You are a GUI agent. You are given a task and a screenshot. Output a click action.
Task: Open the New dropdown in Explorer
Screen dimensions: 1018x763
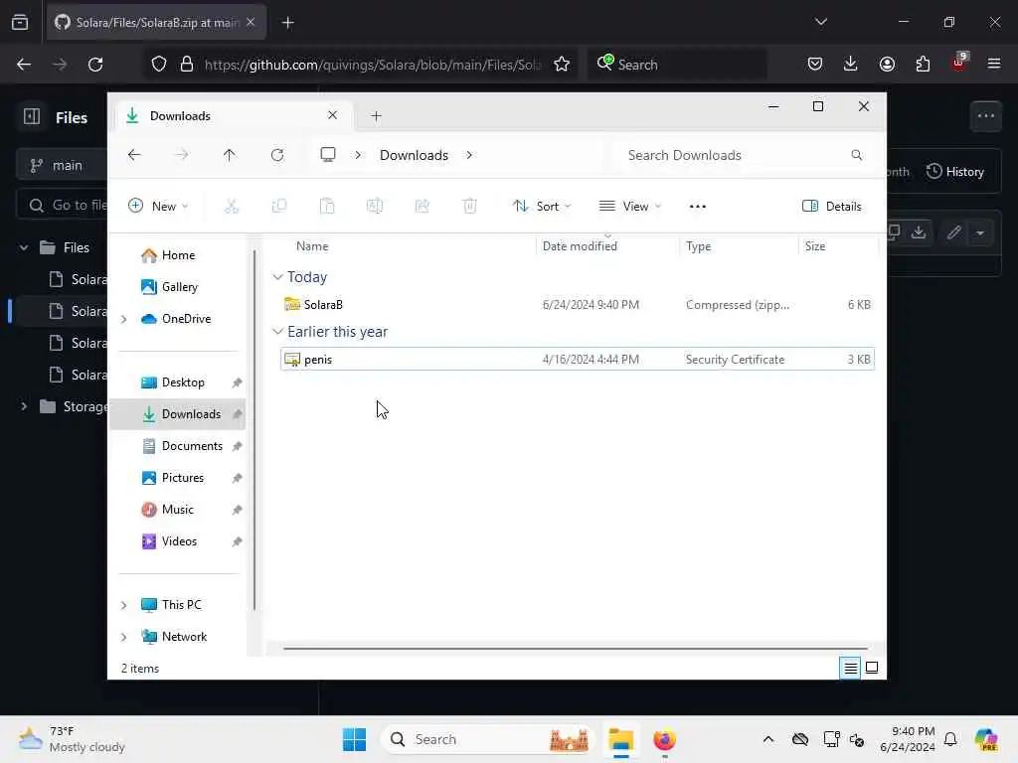click(158, 207)
